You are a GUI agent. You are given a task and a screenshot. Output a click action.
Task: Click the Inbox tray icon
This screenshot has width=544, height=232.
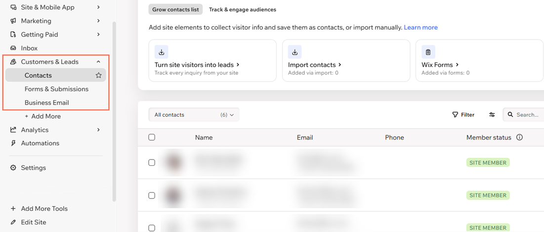point(13,48)
